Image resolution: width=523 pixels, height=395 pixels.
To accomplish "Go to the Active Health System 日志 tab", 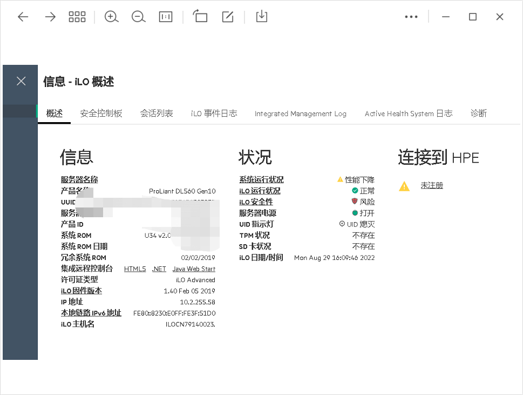I will pos(408,113).
